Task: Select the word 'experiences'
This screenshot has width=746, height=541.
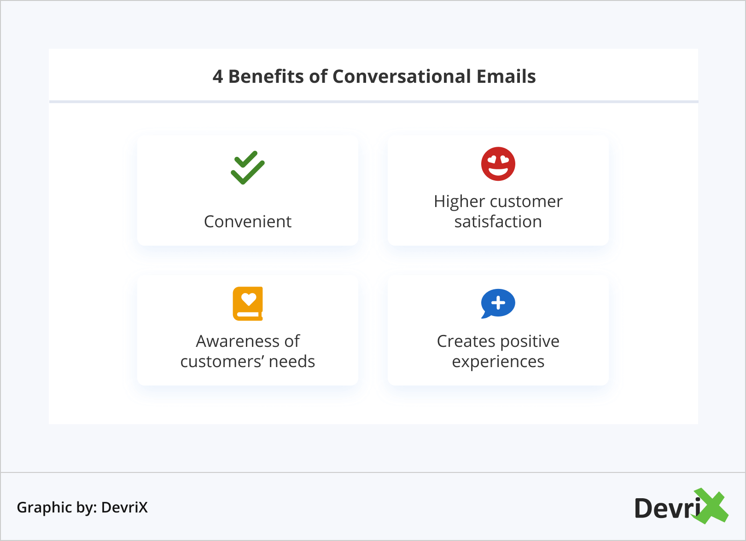Action: click(498, 362)
